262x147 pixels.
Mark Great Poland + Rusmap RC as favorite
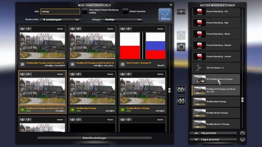coord(122,29)
